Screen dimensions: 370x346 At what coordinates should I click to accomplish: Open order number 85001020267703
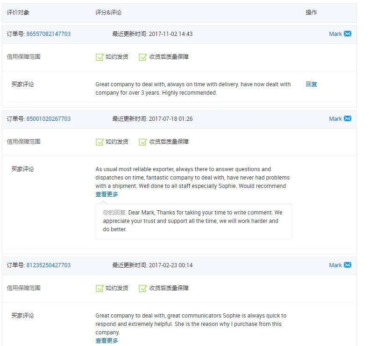[x=49, y=119]
